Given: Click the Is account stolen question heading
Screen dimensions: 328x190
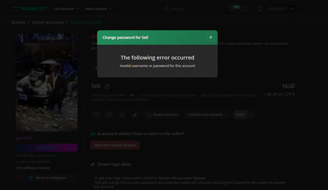Looking at the screenshot, I should [x=141, y=133].
